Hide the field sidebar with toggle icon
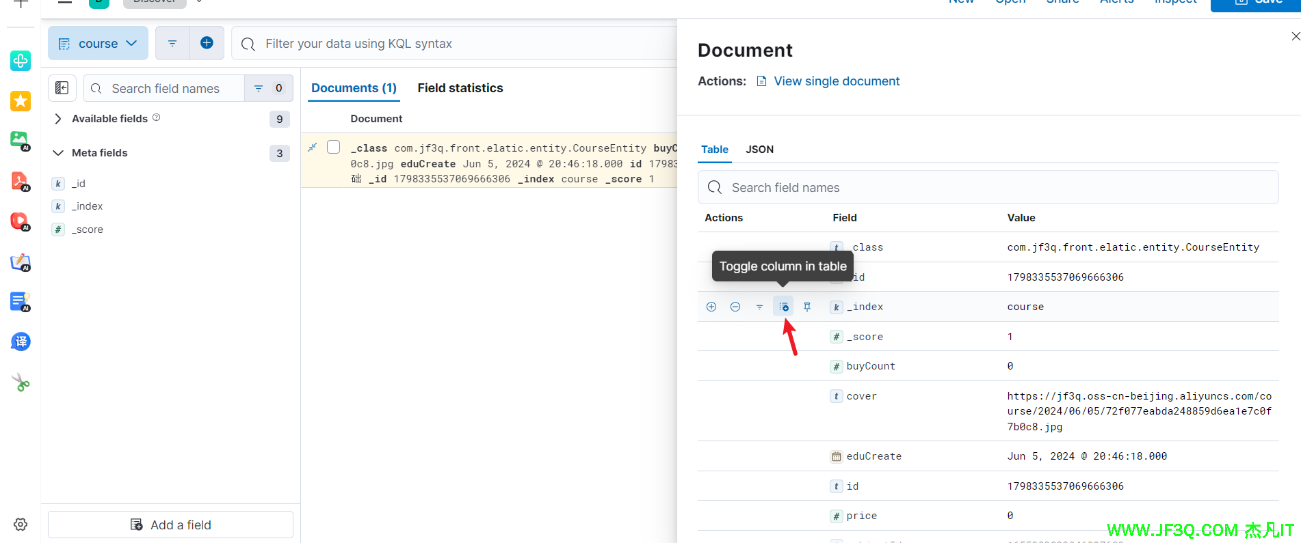This screenshot has height=543, width=1301. pyautogui.click(x=62, y=88)
